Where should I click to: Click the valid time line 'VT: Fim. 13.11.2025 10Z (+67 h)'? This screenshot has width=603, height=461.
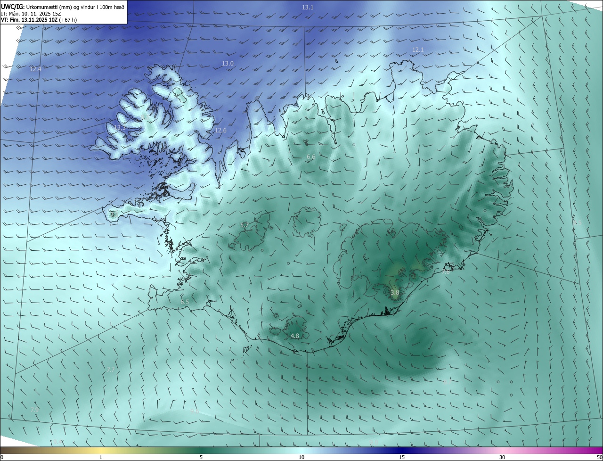39,20
